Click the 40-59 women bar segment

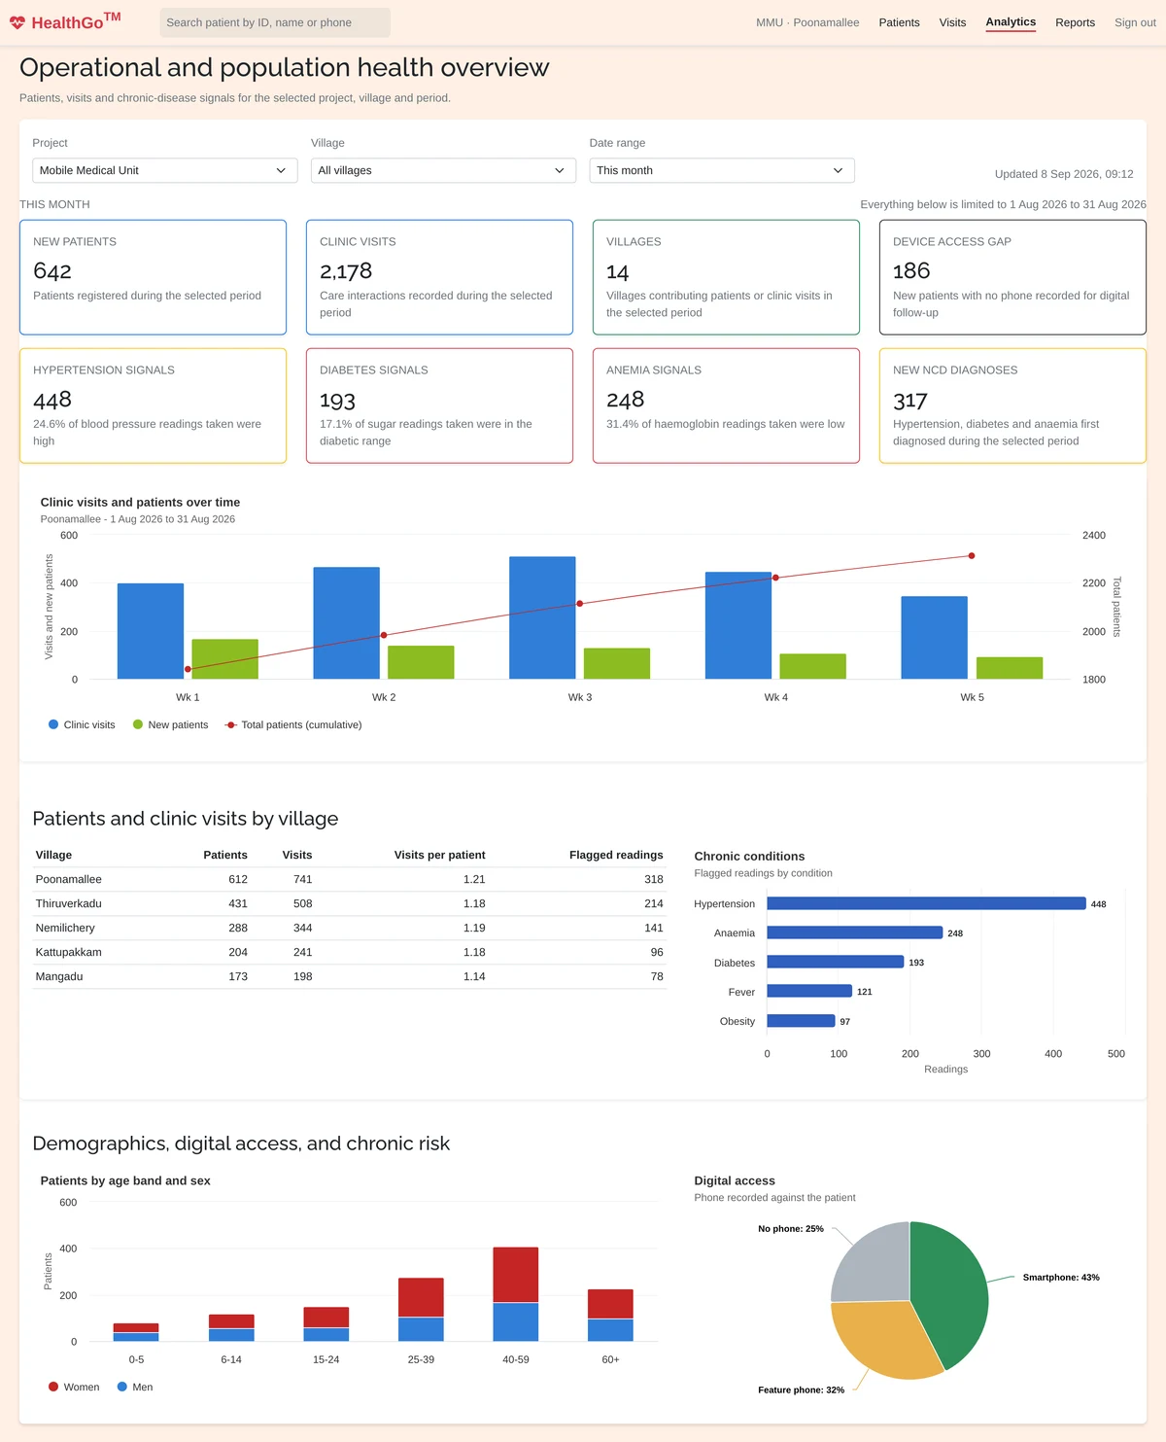(516, 1275)
